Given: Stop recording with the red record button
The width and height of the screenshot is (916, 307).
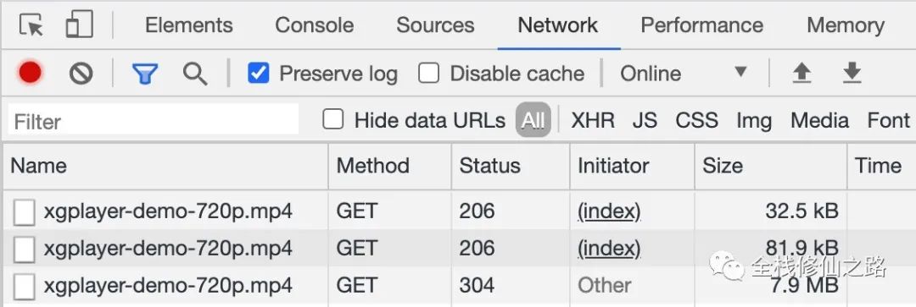Looking at the screenshot, I should point(30,74).
